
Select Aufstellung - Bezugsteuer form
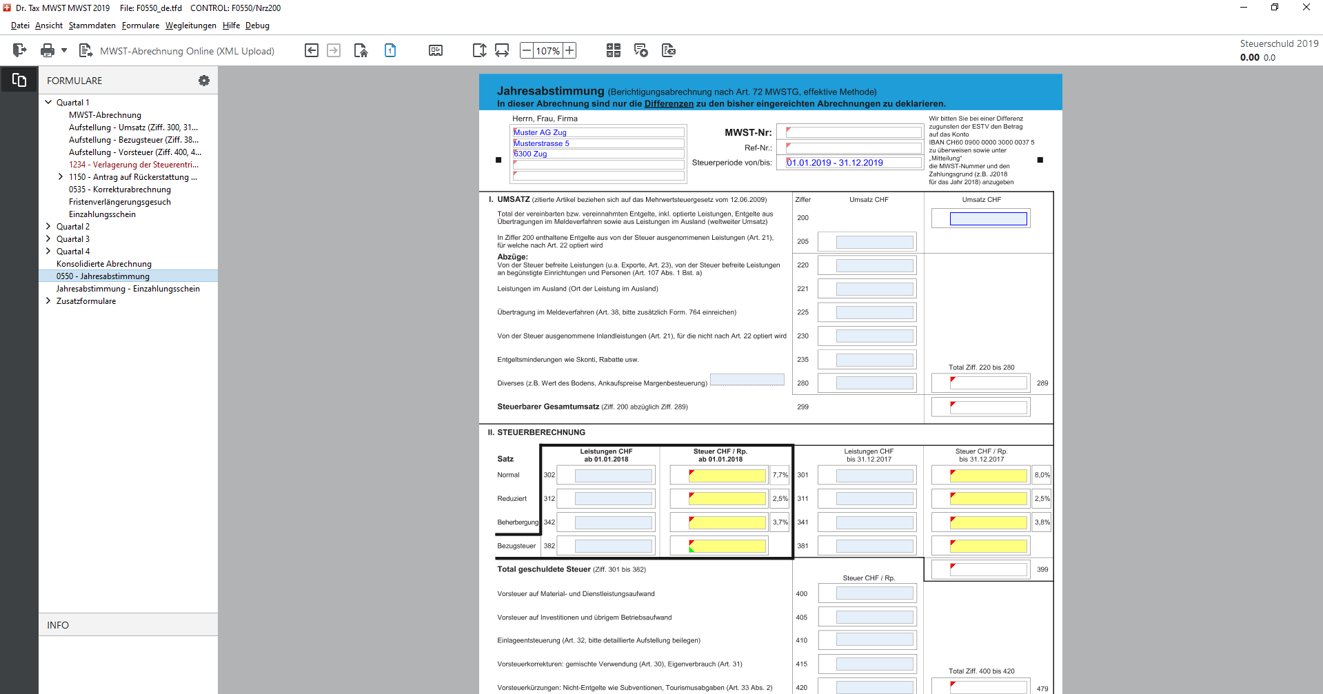tap(134, 140)
